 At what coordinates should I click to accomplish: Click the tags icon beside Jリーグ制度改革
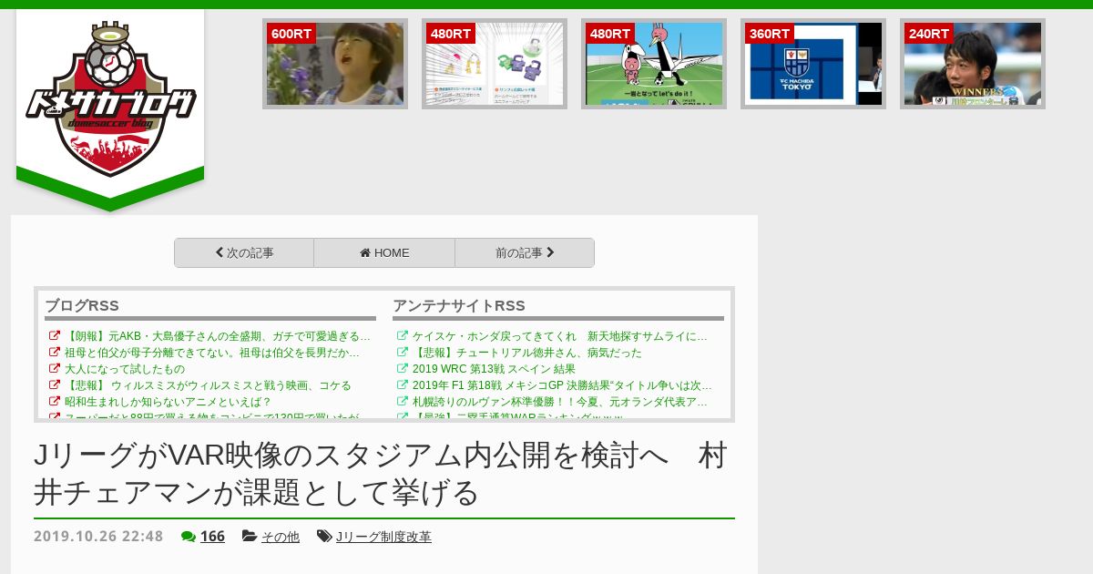coord(324,537)
